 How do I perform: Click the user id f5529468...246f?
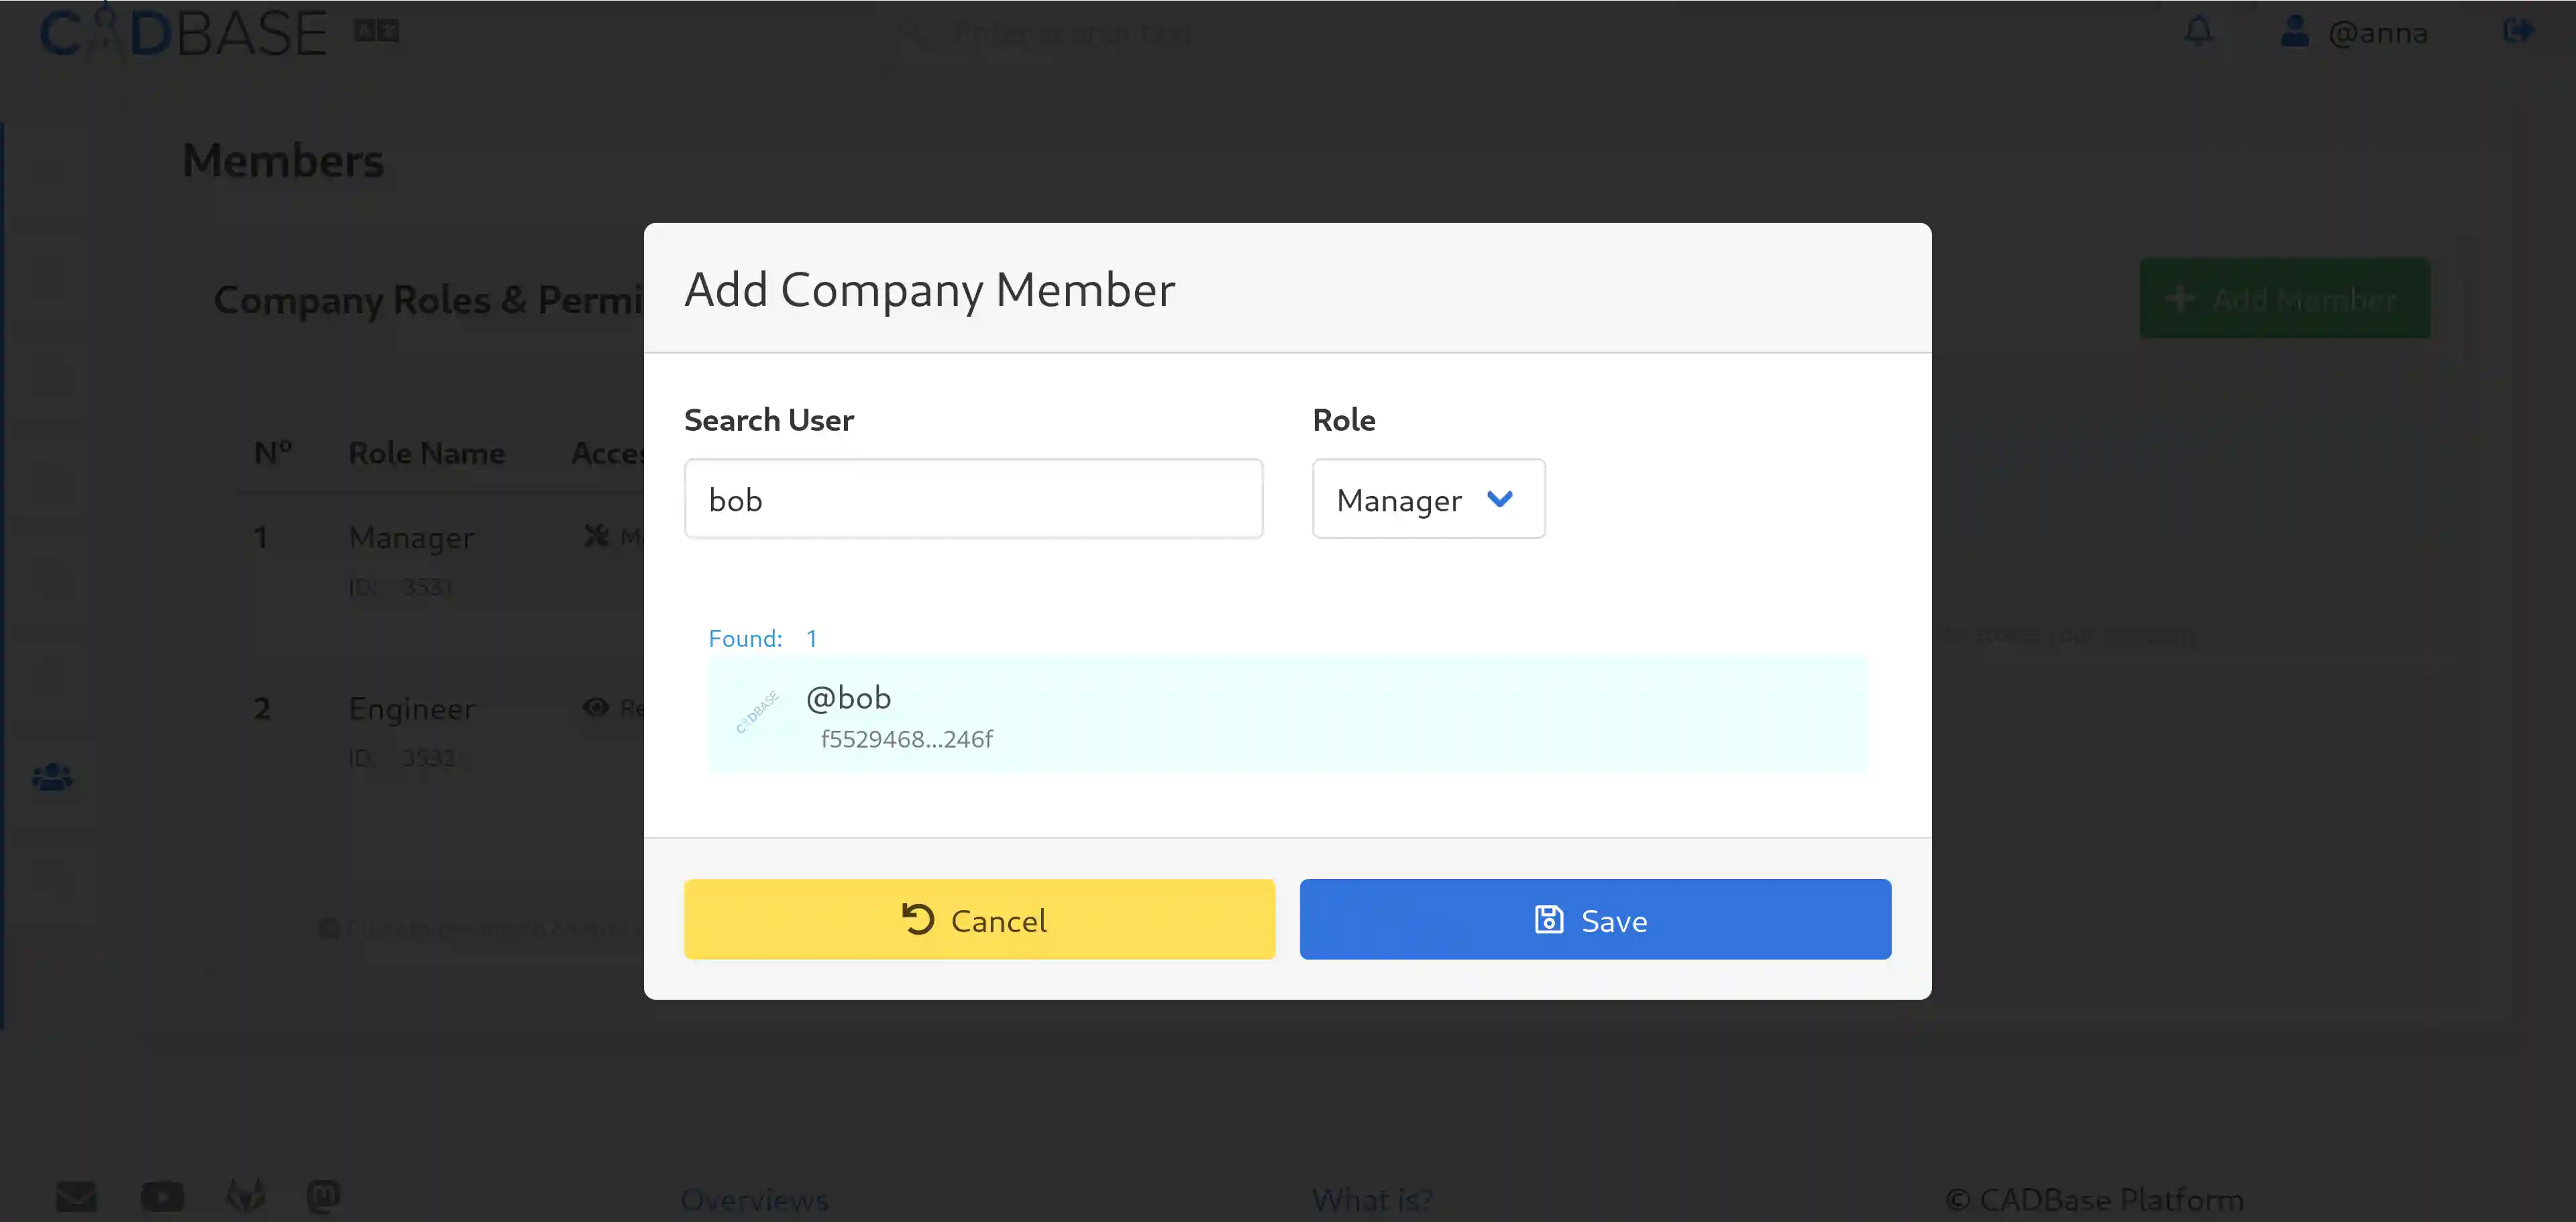pos(906,739)
